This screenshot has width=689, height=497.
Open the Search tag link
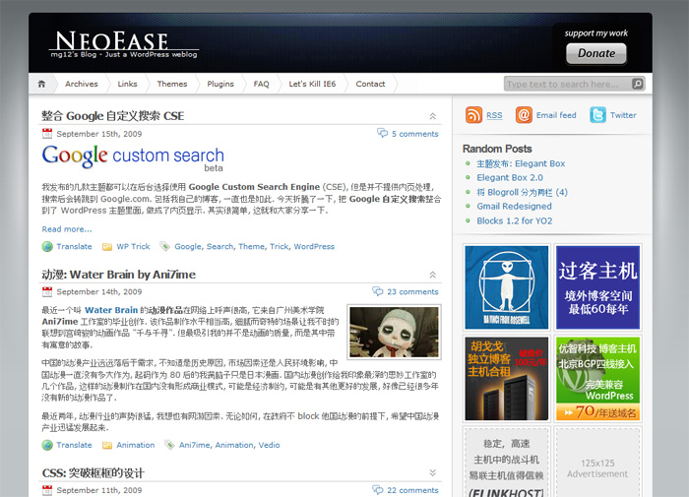[x=219, y=246]
